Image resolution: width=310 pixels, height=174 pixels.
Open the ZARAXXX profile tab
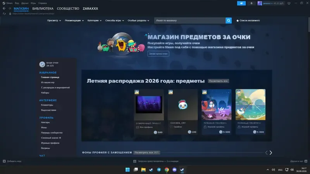point(90,9)
